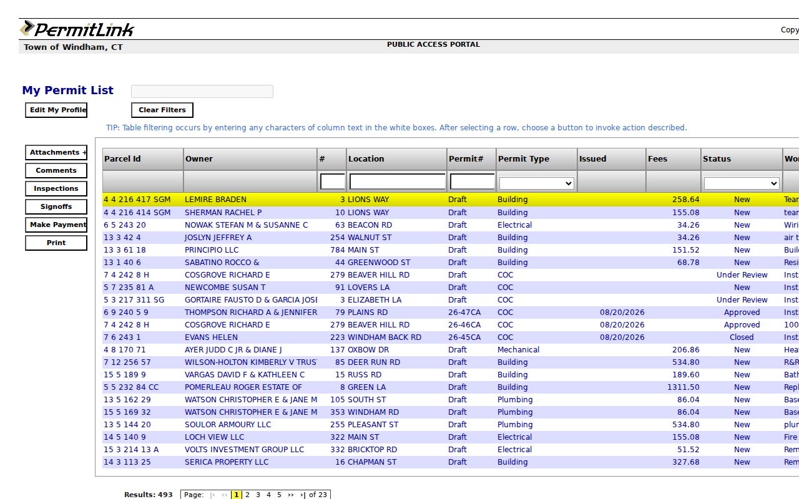Image resolution: width=799 pixels, height=499 pixels.
Task: Select the SOULOR ARMOURY LLC row
Action: 451,425
